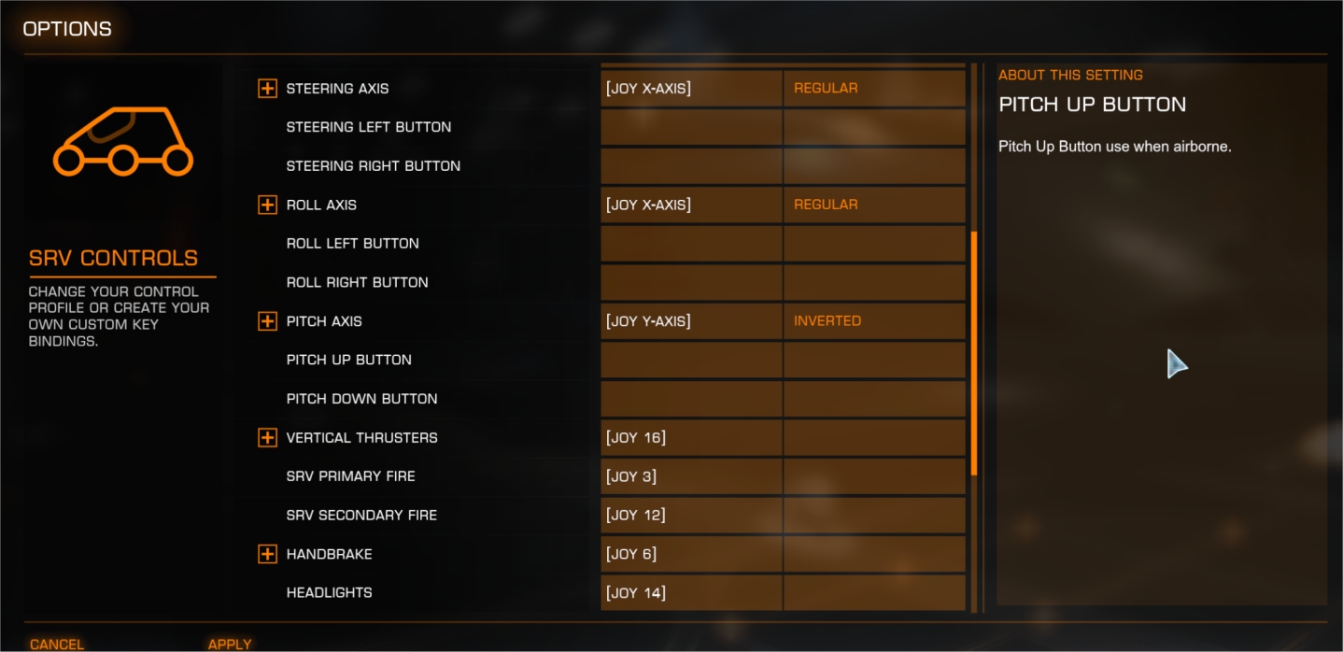Toggle Steering Axis REGULAR inversion setting
The width and height of the screenshot is (1343, 652).
pos(874,89)
